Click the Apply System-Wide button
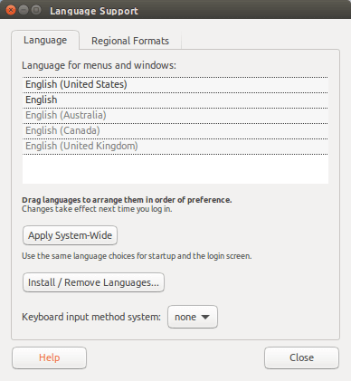This screenshot has width=351, height=381. coord(70,235)
